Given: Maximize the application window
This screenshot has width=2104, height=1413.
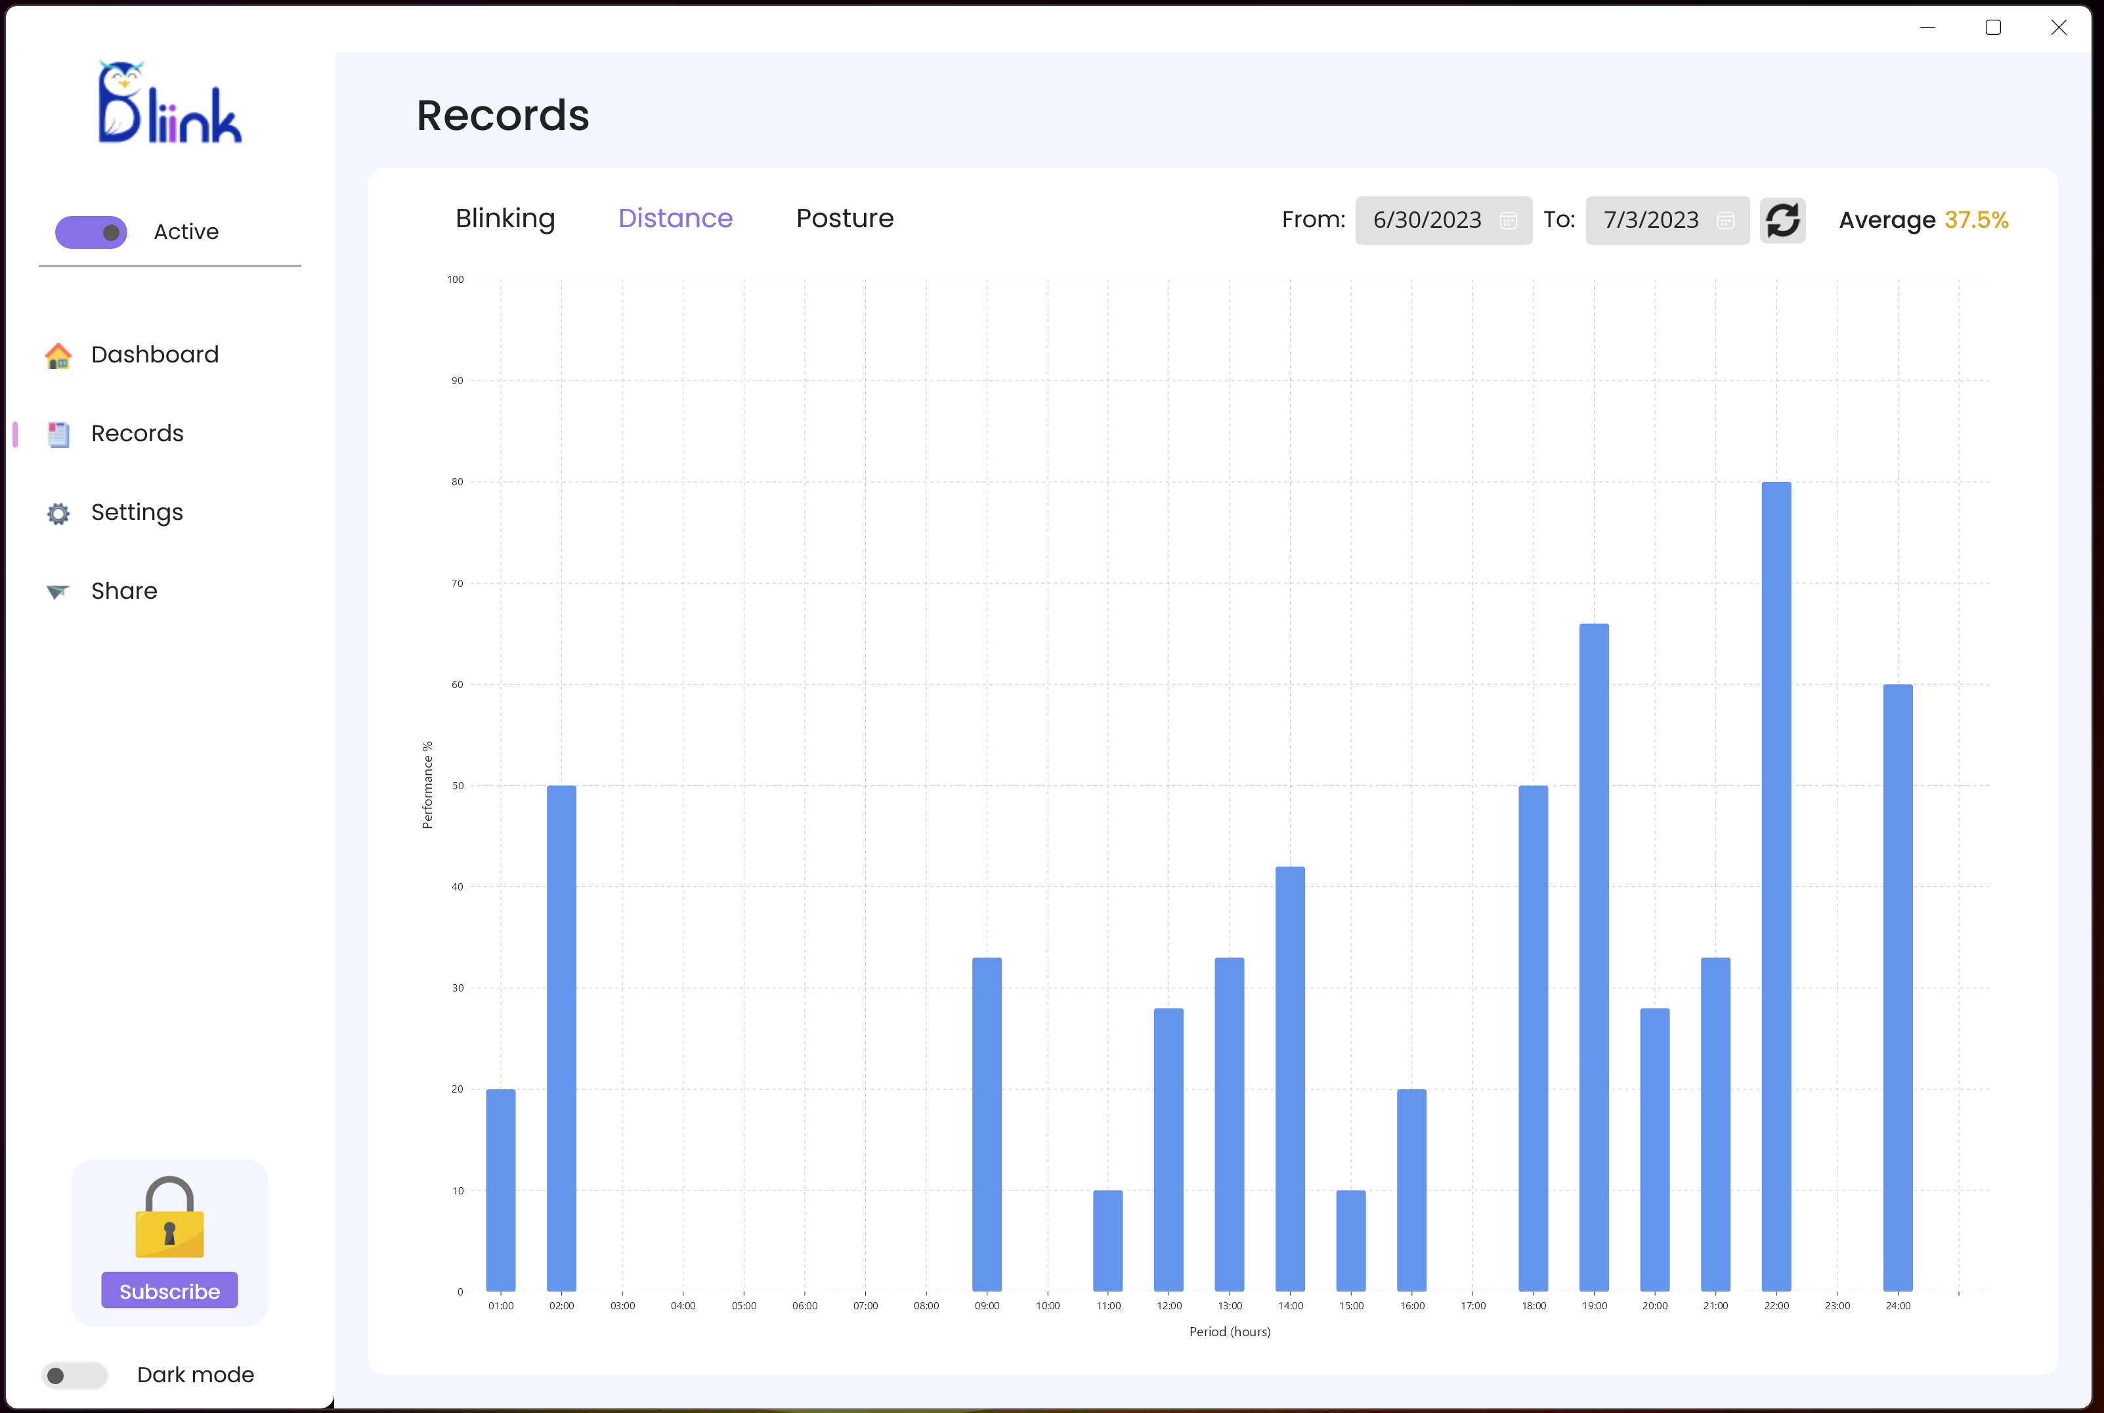Looking at the screenshot, I should pyautogui.click(x=1992, y=28).
